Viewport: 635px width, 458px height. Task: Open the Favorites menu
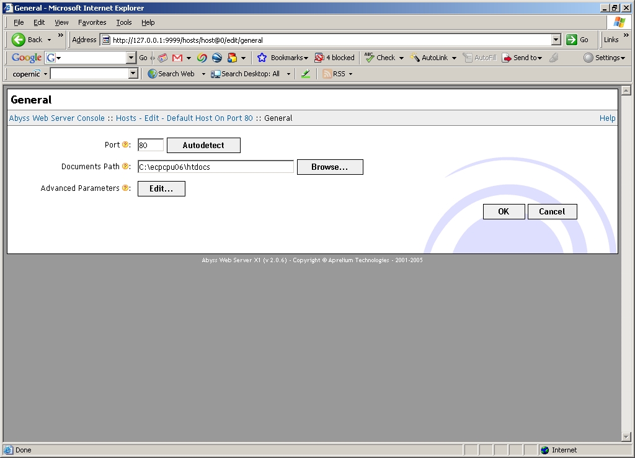[92, 22]
